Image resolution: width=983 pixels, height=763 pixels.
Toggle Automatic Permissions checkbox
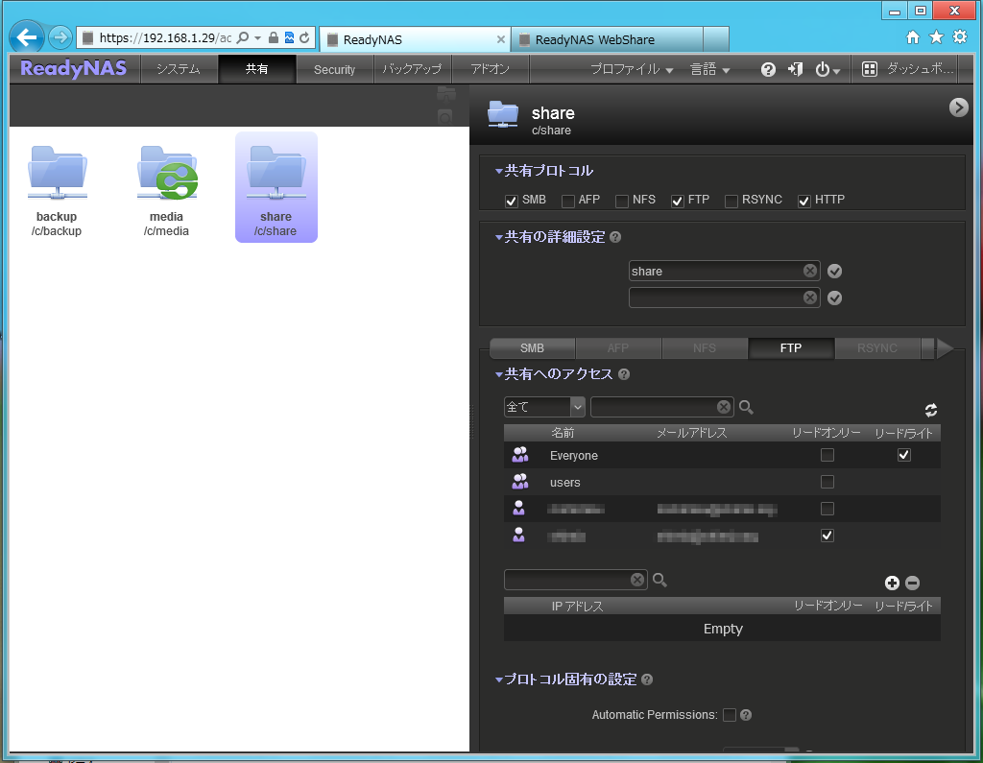pos(730,715)
